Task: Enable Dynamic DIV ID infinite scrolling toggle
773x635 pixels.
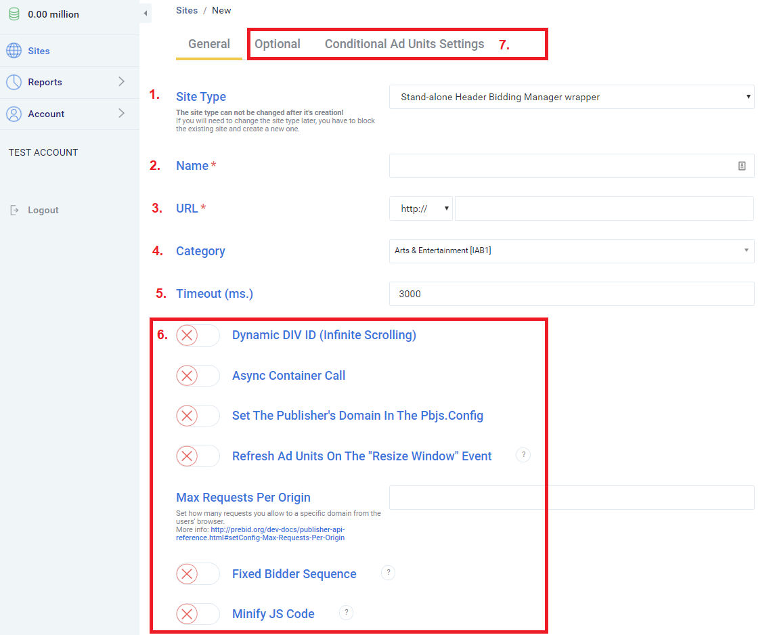Action: [x=198, y=335]
